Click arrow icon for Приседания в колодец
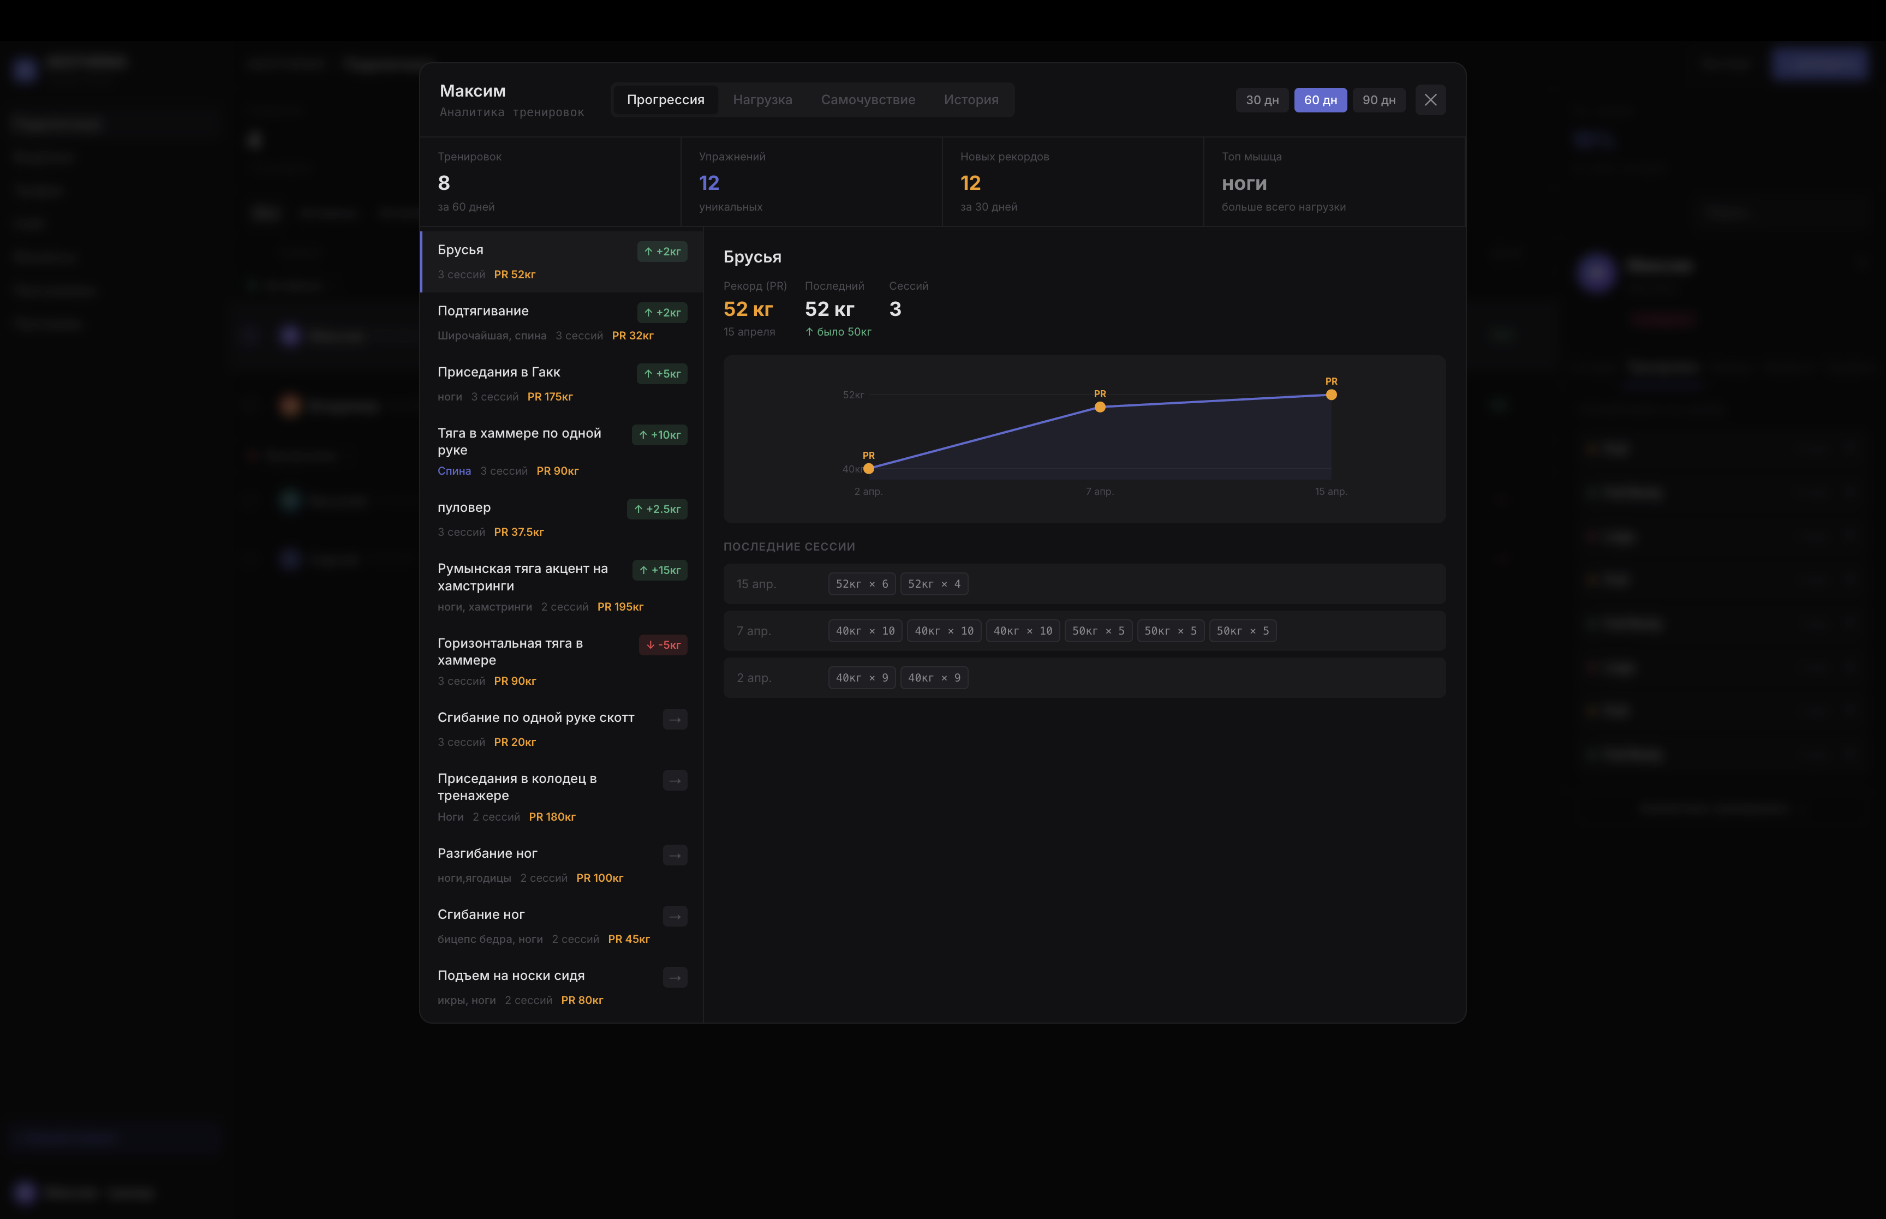Image resolution: width=1886 pixels, height=1219 pixels. click(675, 780)
